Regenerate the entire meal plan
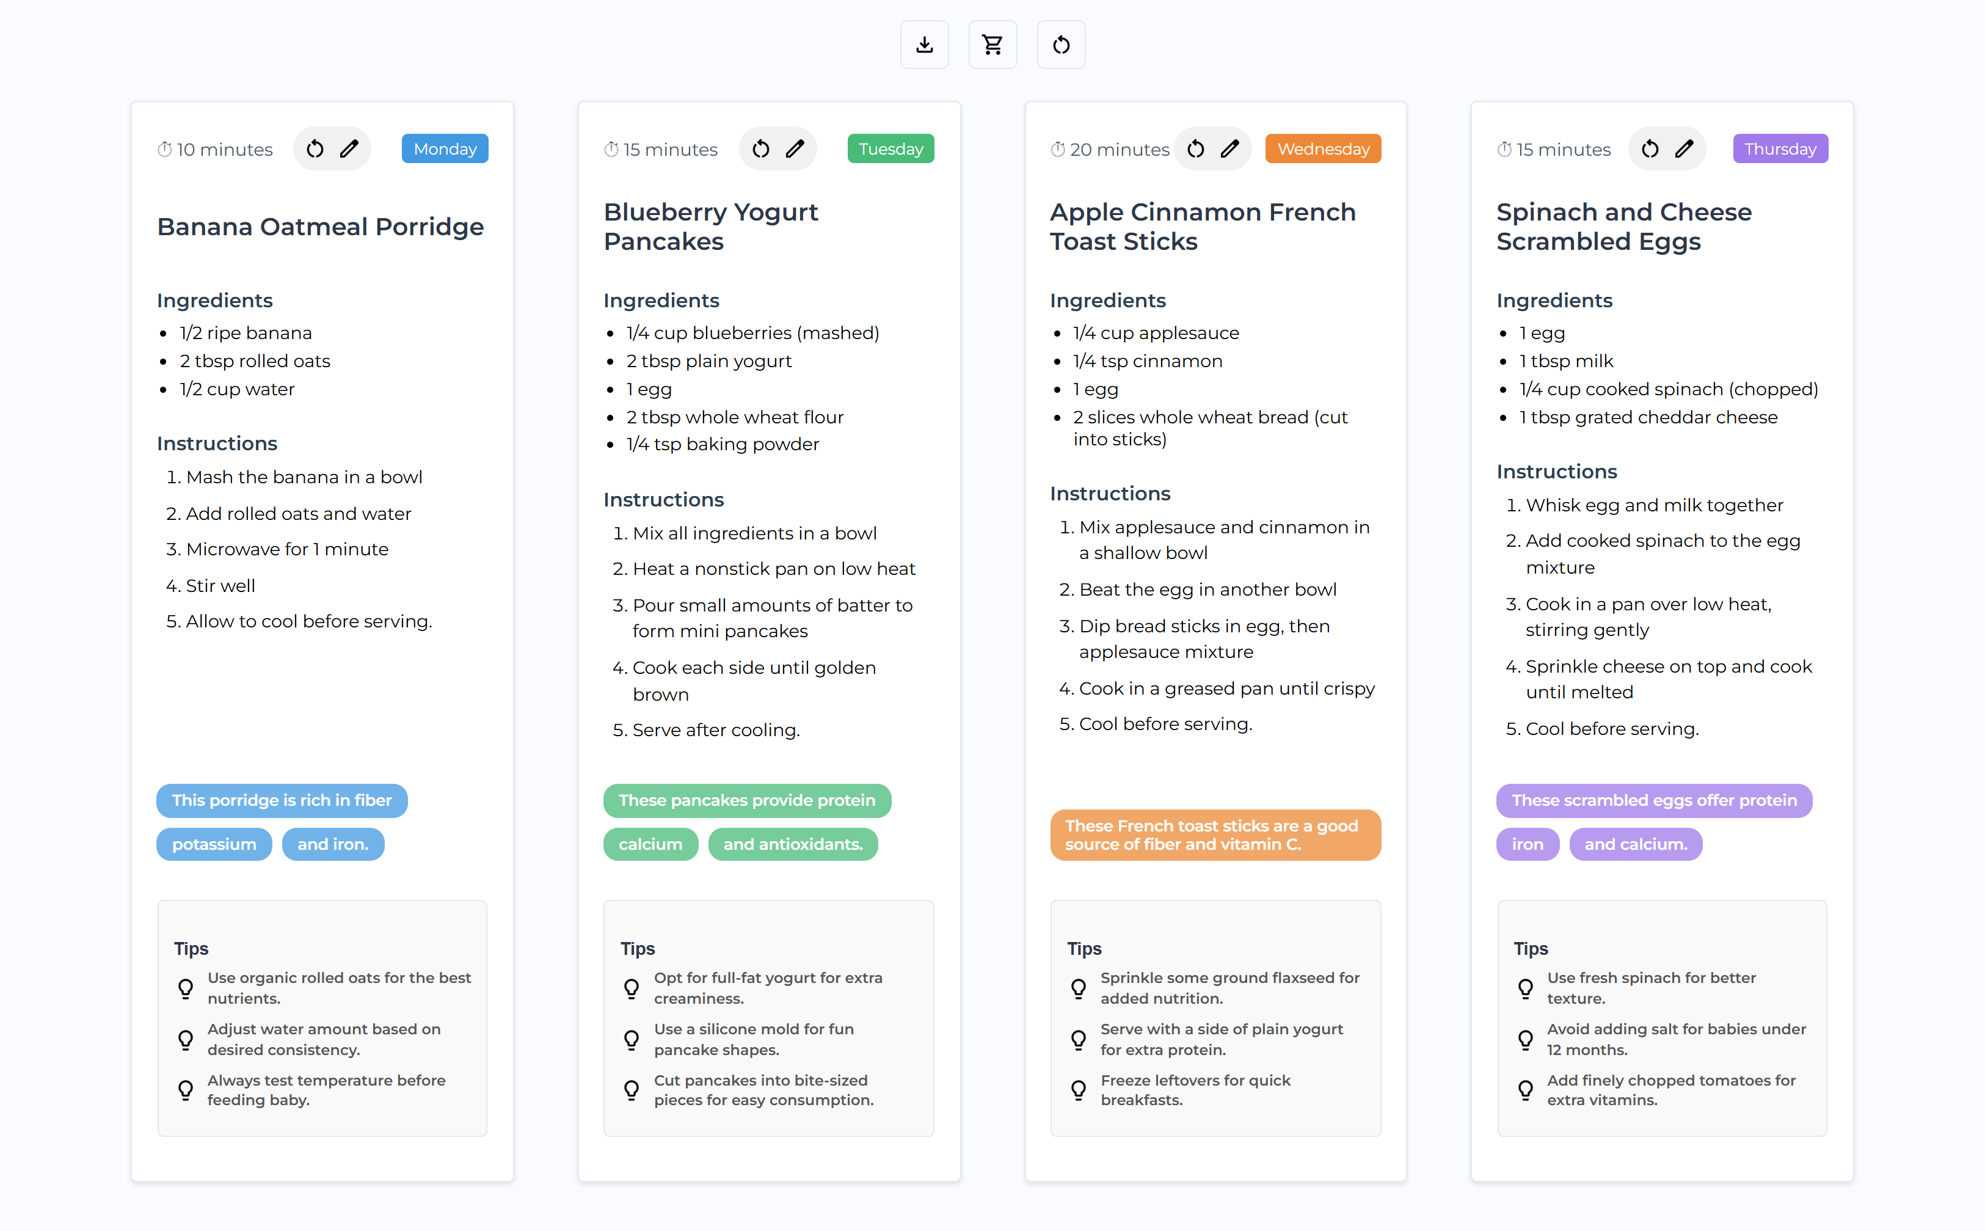1985x1231 pixels. point(1060,45)
